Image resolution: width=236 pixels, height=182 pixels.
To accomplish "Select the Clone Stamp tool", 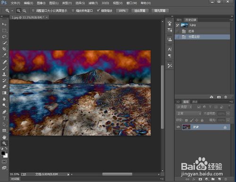I will tap(4, 74).
